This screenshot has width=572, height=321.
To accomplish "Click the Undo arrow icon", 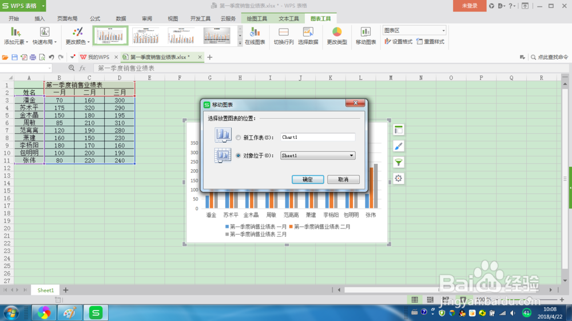I will click(51, 57).
